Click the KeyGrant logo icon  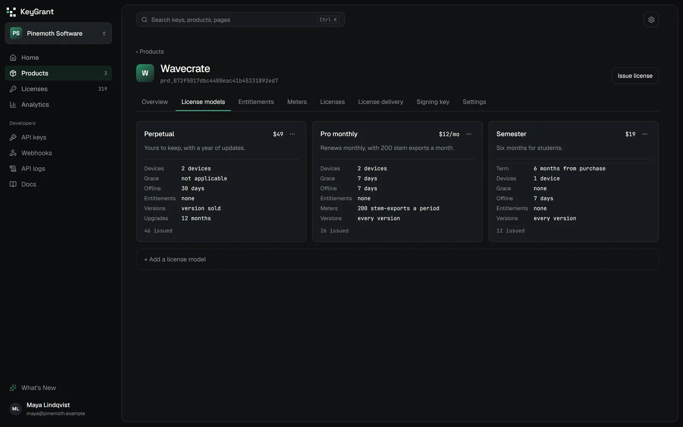pyautogui.click(x=11, y=12)
